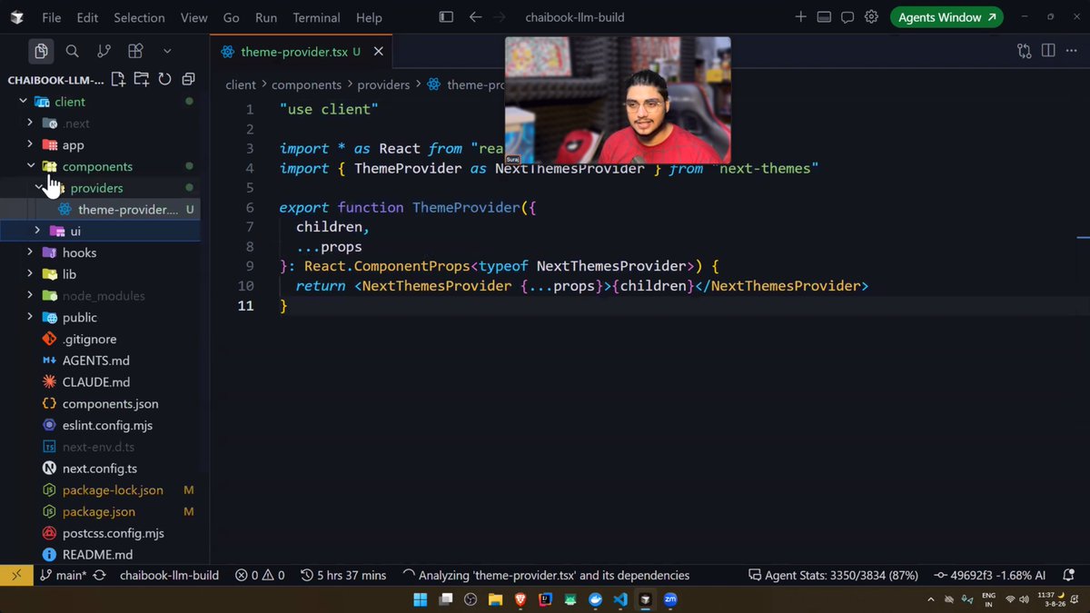The image size is (1090, 613).
Task: Open notifications bell in status bar
Action: click(x=1069, y=575)
